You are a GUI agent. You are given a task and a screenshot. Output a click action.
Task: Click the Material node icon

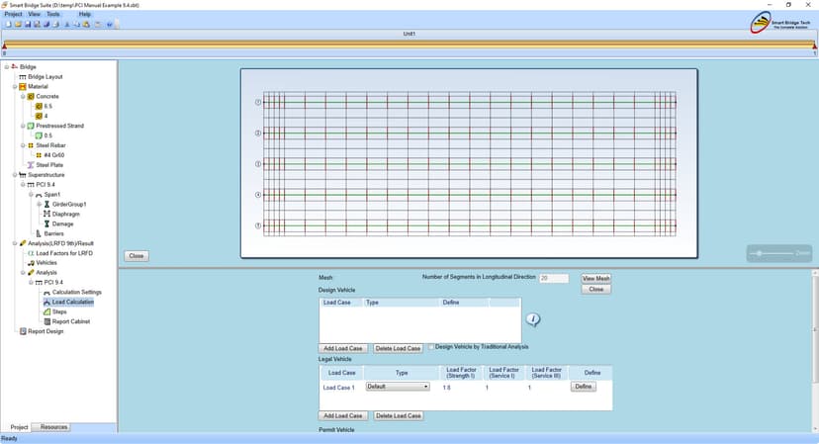coord(23,87)
